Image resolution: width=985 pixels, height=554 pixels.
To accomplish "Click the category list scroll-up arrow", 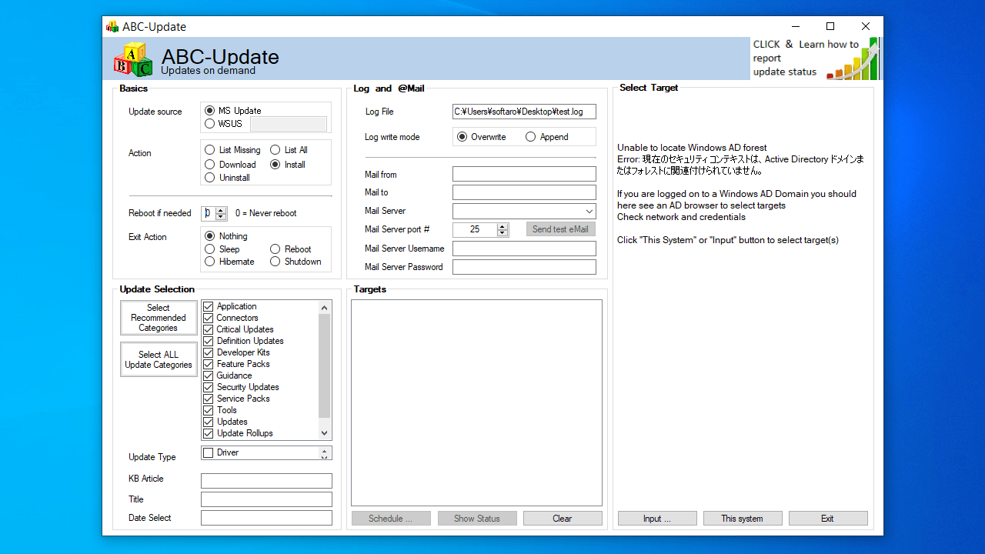I will coord(324,307).
